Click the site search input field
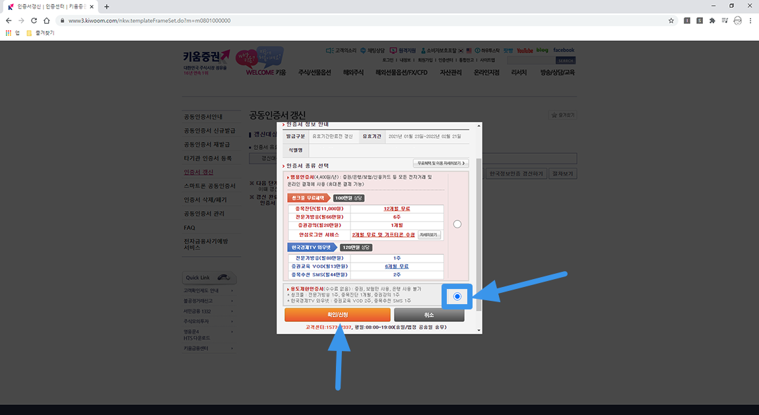The width and height of the screenshot is (759, 415). (531, 61)
